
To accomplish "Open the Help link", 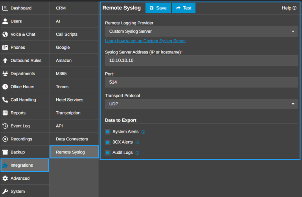I will point(289,8).
